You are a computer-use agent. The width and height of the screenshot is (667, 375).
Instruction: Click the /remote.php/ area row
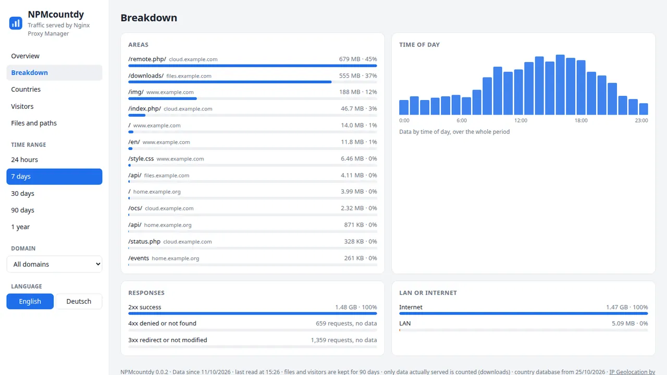253,61
